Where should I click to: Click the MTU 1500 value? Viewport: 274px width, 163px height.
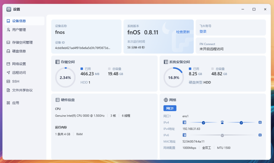pos(224,148)
